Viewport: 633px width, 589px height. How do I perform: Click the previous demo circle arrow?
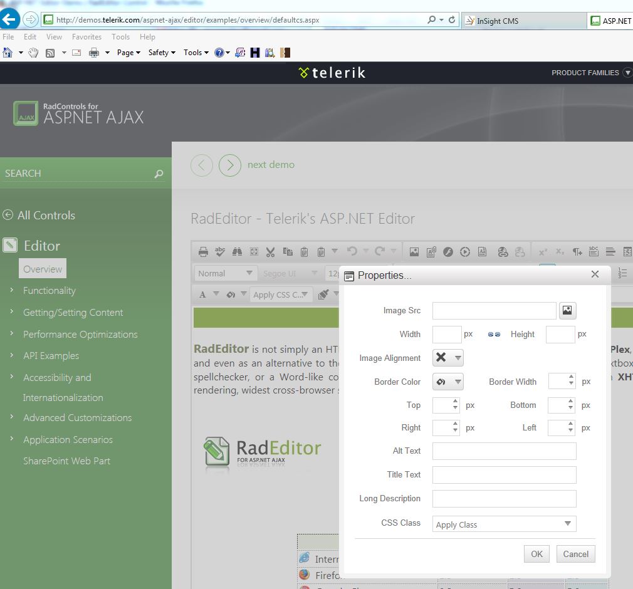pyautogui.click(x=201, y=165)
